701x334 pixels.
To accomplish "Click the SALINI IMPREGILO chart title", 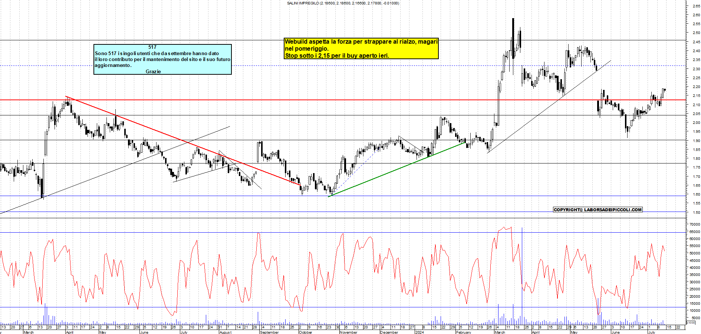I will coord(343,3).
